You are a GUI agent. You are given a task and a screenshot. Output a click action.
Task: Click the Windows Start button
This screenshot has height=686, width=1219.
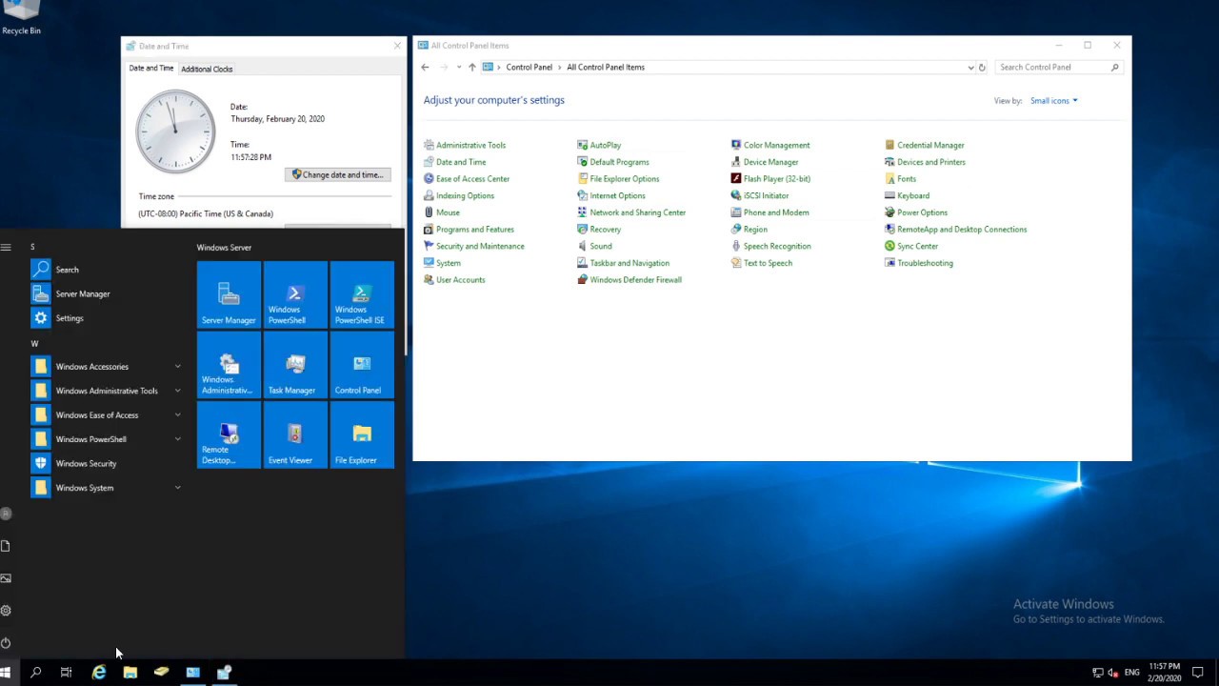point(6,673)
